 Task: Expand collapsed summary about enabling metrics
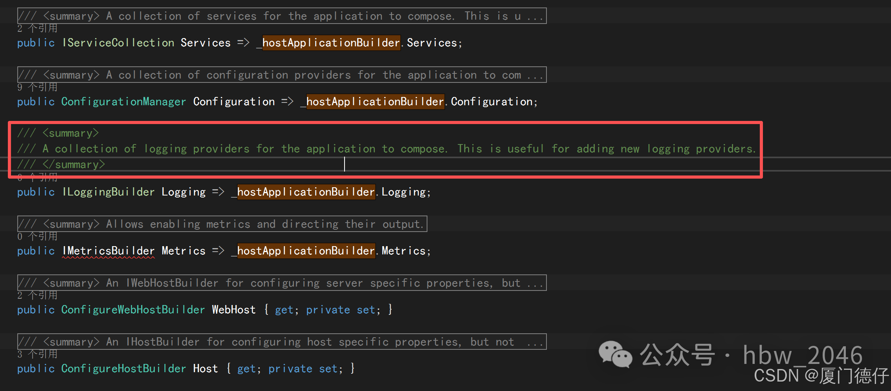[222, 224]
